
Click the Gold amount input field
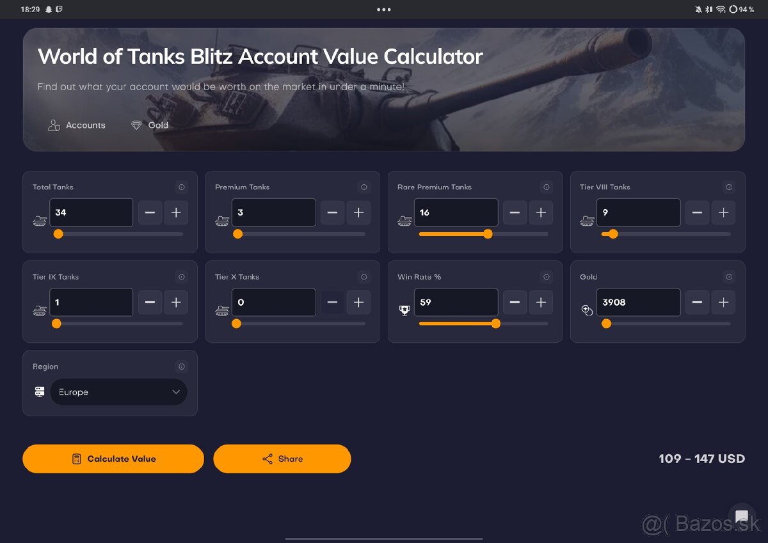pyautogui.click(x=638, y=302)
